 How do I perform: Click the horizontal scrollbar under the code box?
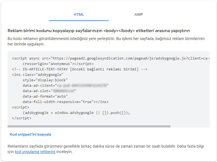coord(89,126)
